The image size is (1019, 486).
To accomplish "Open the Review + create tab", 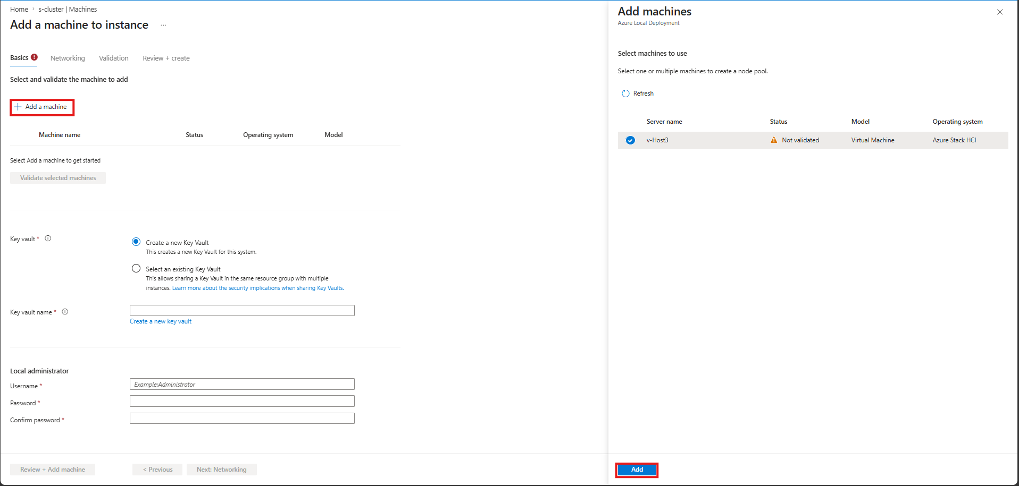I will [166, 58].
